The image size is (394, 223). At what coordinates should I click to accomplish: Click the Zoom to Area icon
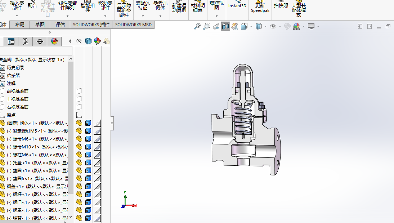click(207, 26)
